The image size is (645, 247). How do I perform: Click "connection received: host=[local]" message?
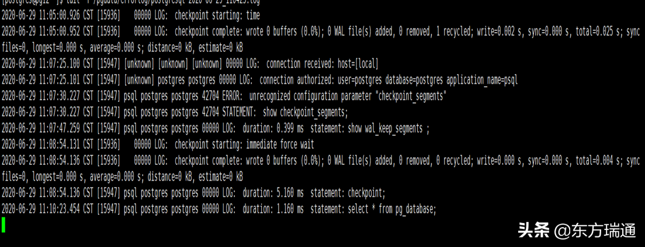[x=322, y=63]
